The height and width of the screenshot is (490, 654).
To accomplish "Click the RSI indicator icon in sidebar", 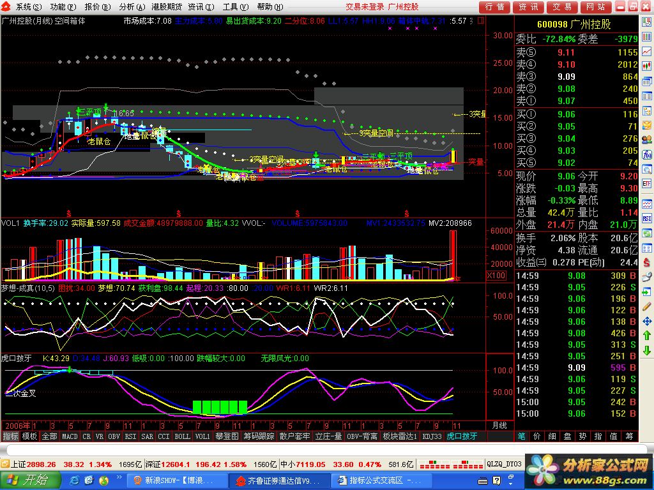I will [x=647, y=218].
